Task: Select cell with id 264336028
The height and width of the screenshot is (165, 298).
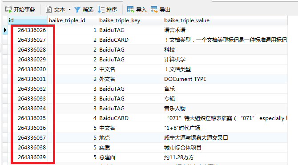Action: [28, 50]
